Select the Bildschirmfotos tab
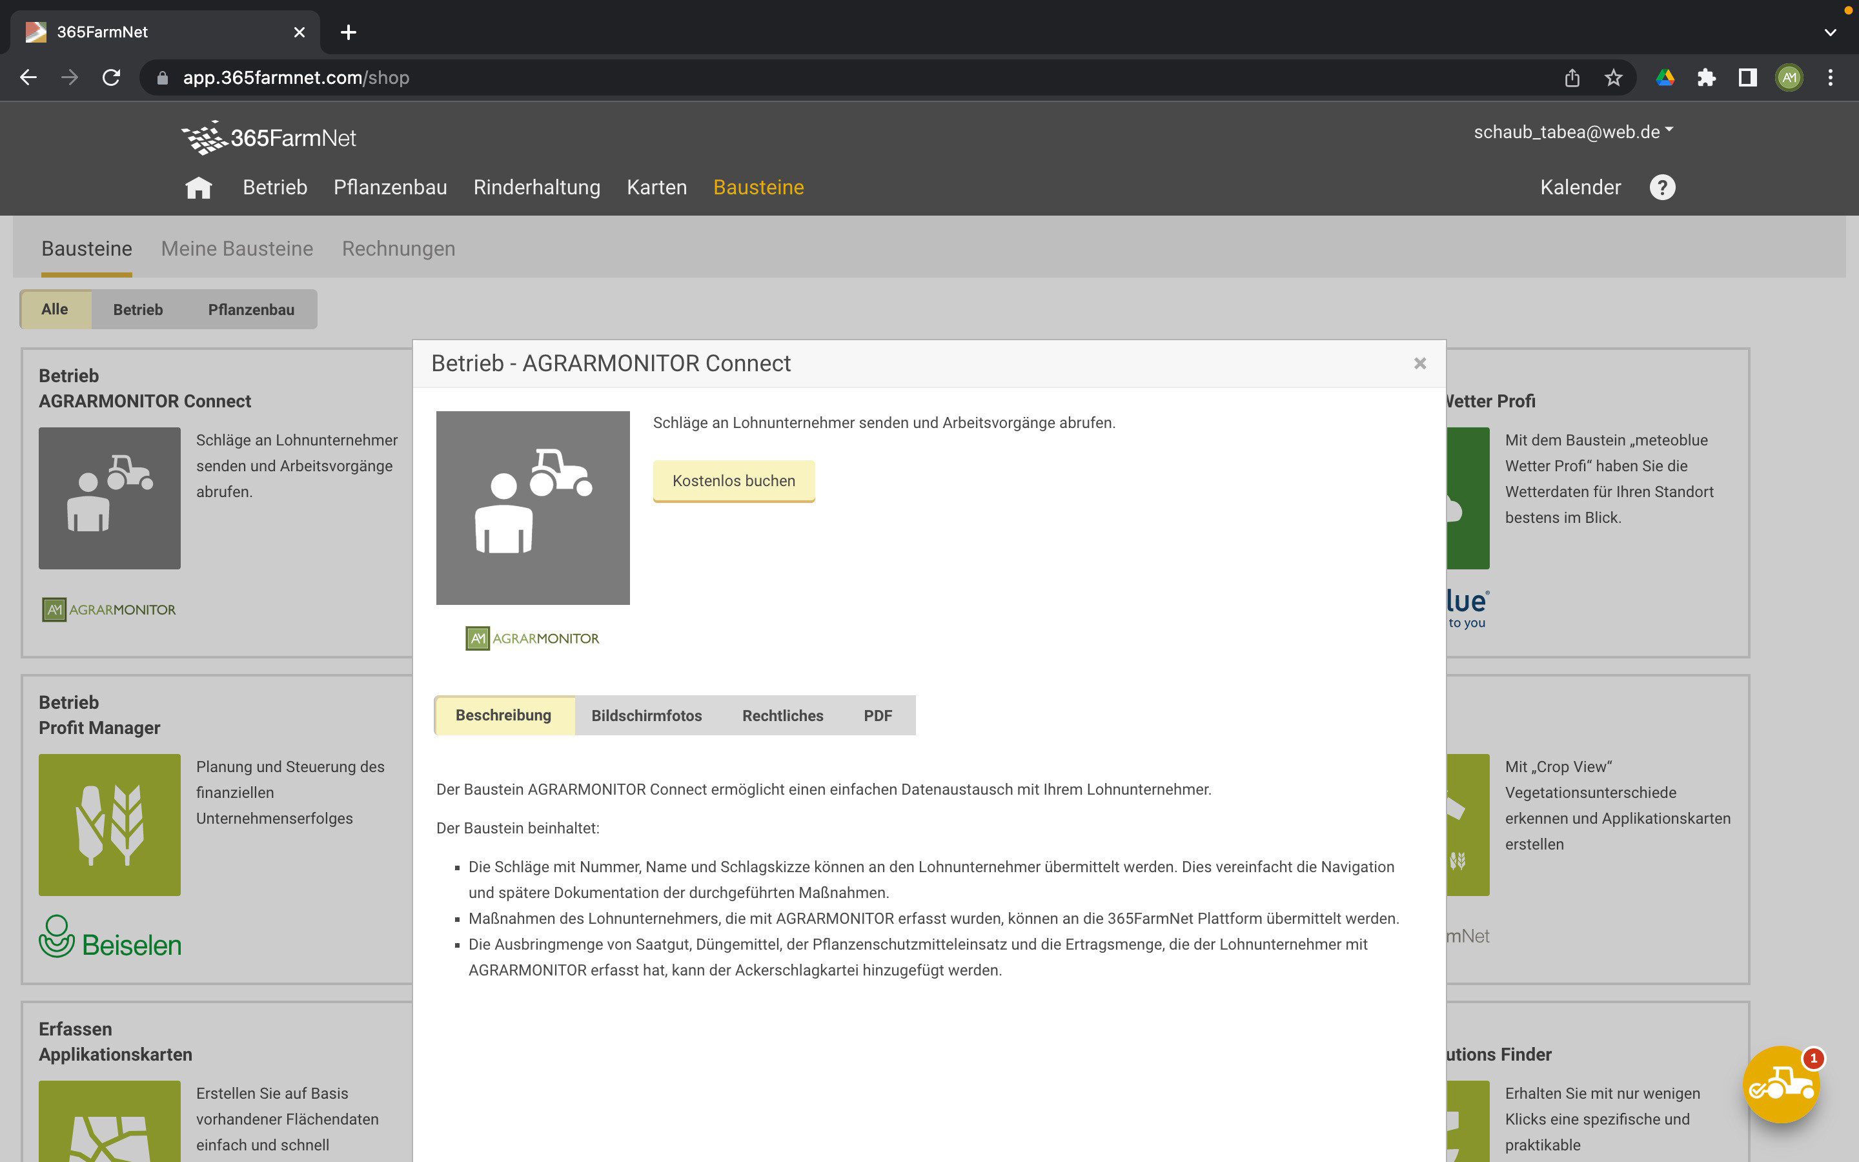The height and width of the screenshot is (1162, 1859). click(647, 715)
